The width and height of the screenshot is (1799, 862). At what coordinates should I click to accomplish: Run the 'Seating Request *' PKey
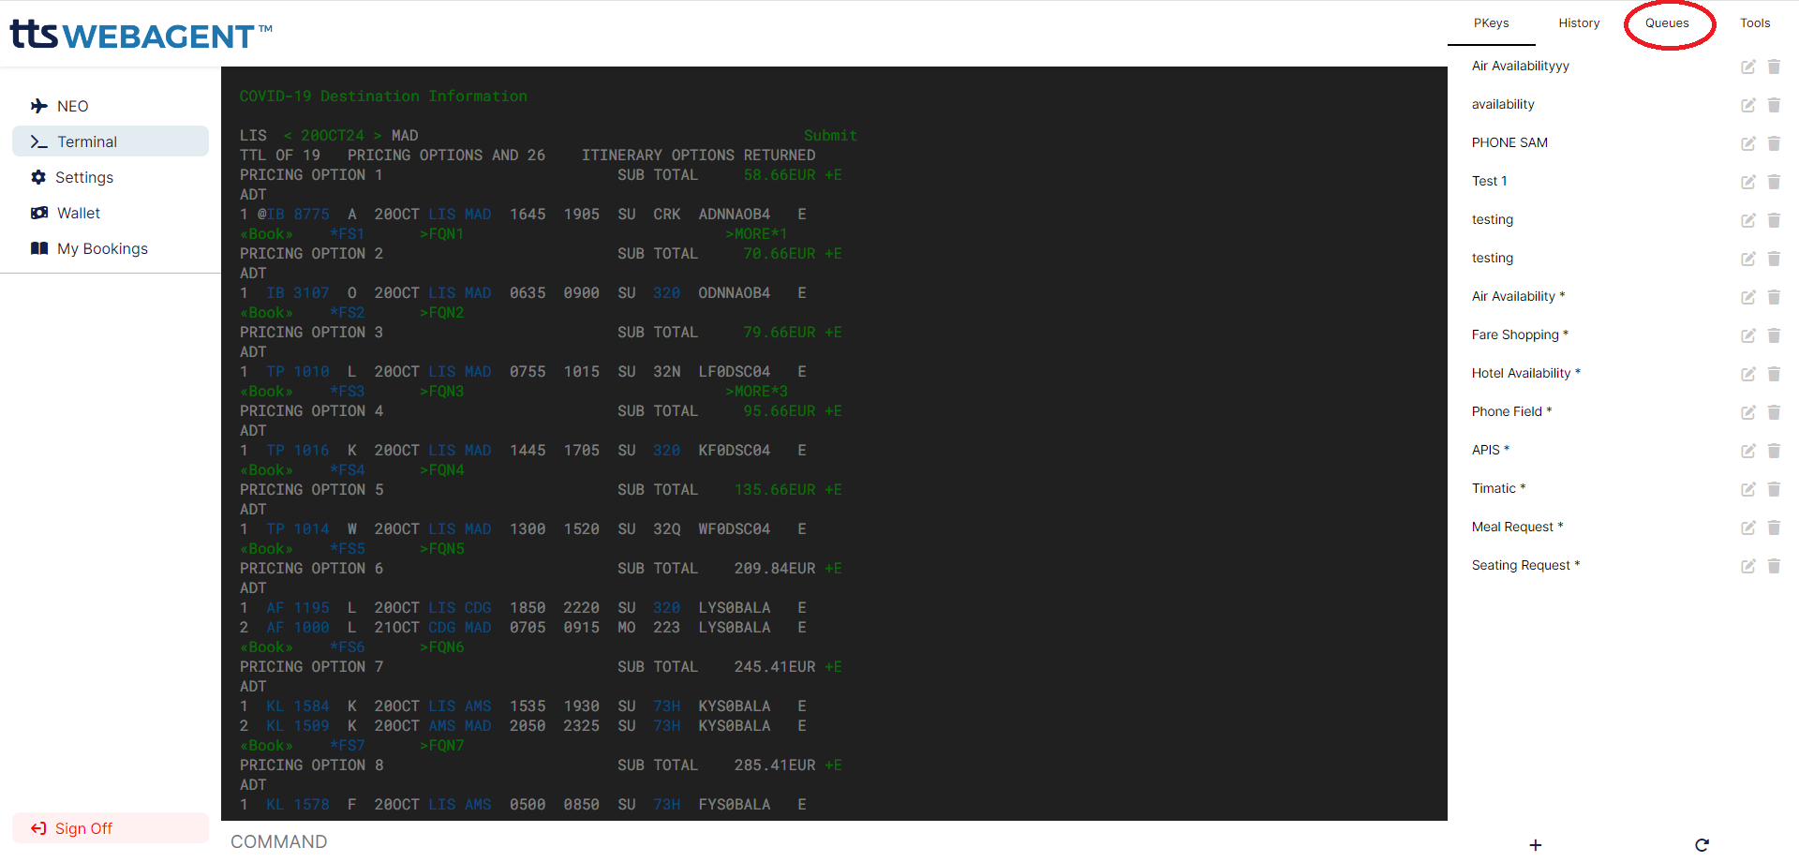pos(1525,565)
